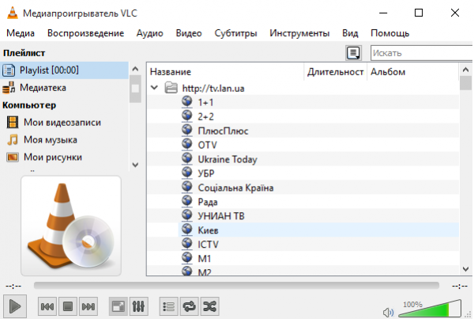Open Мои рисунки in the sidebar
Viewport: 474px width, 319px height.
pyautogui.click(x=53, y=158)
